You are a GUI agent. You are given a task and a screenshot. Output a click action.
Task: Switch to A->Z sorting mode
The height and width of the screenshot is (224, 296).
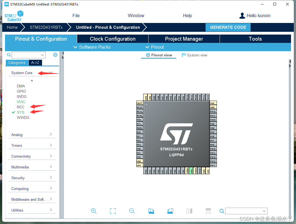35,63
